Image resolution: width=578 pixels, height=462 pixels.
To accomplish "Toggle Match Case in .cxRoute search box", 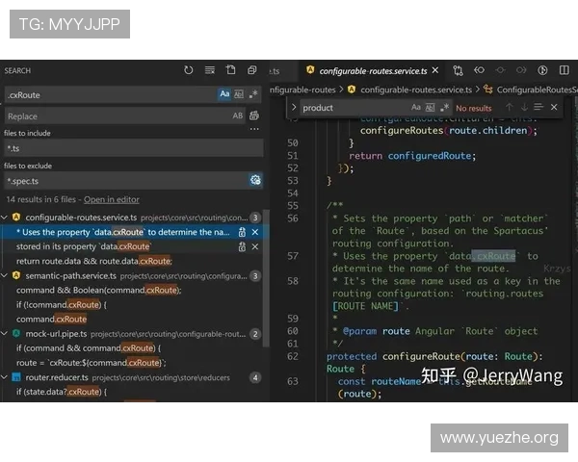I will point(224,94).
